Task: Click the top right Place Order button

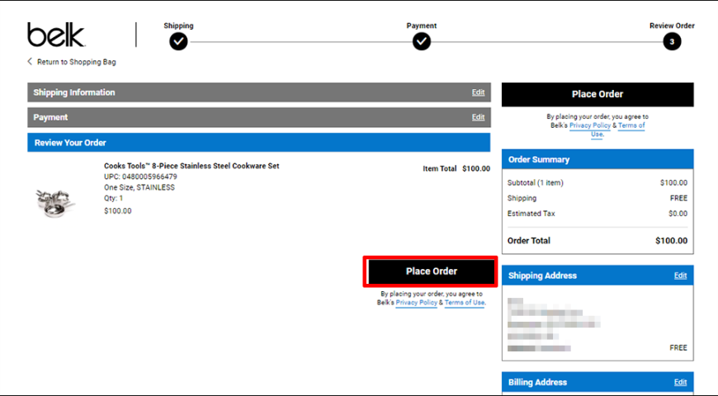Action: pos(598,94)
